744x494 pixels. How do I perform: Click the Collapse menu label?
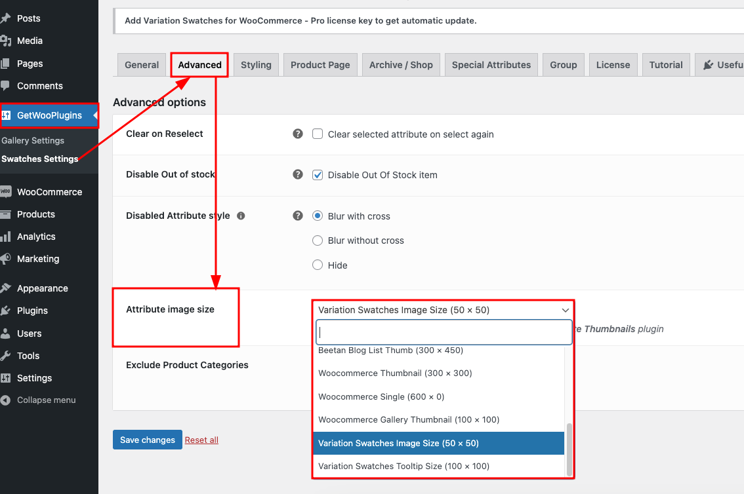(47, 400)
